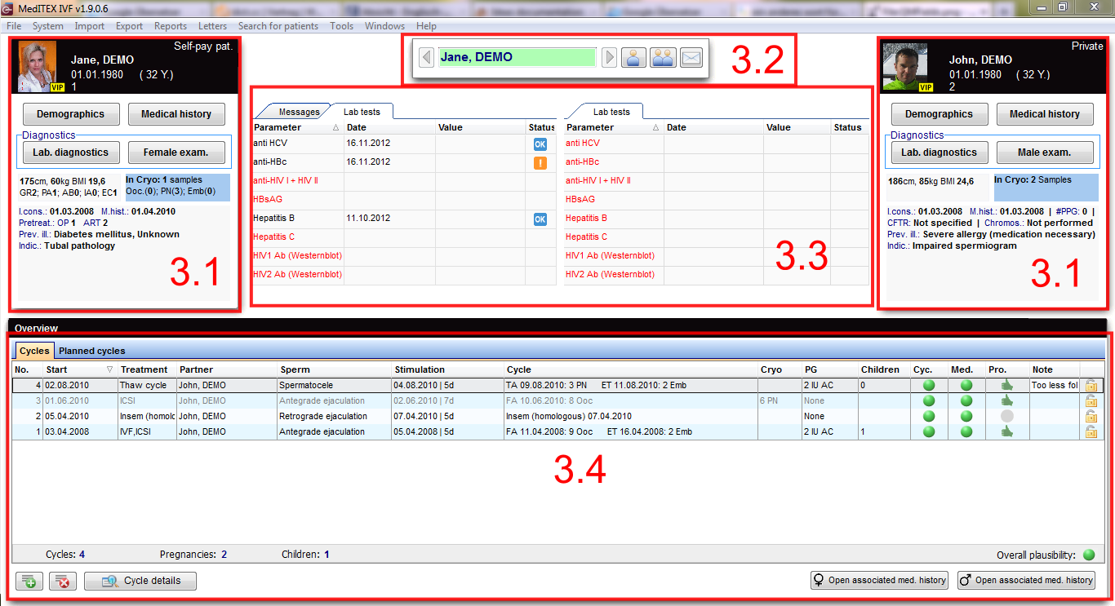Go to previous patient with left arrow
The image size is (1115, 606).
coord(426,58)
